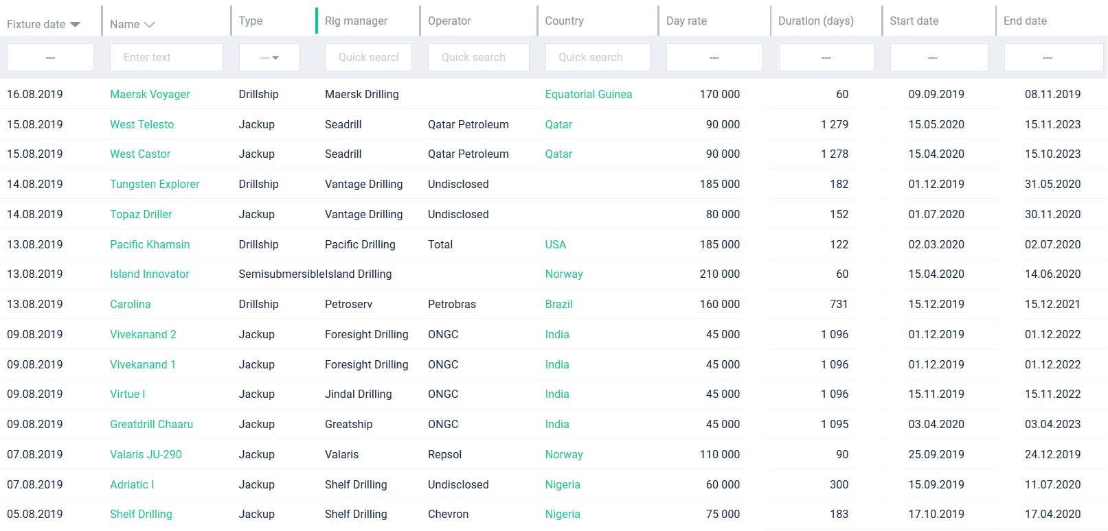
Task: Open the Tungsten Explorer rig link
Action: (155, 185)
